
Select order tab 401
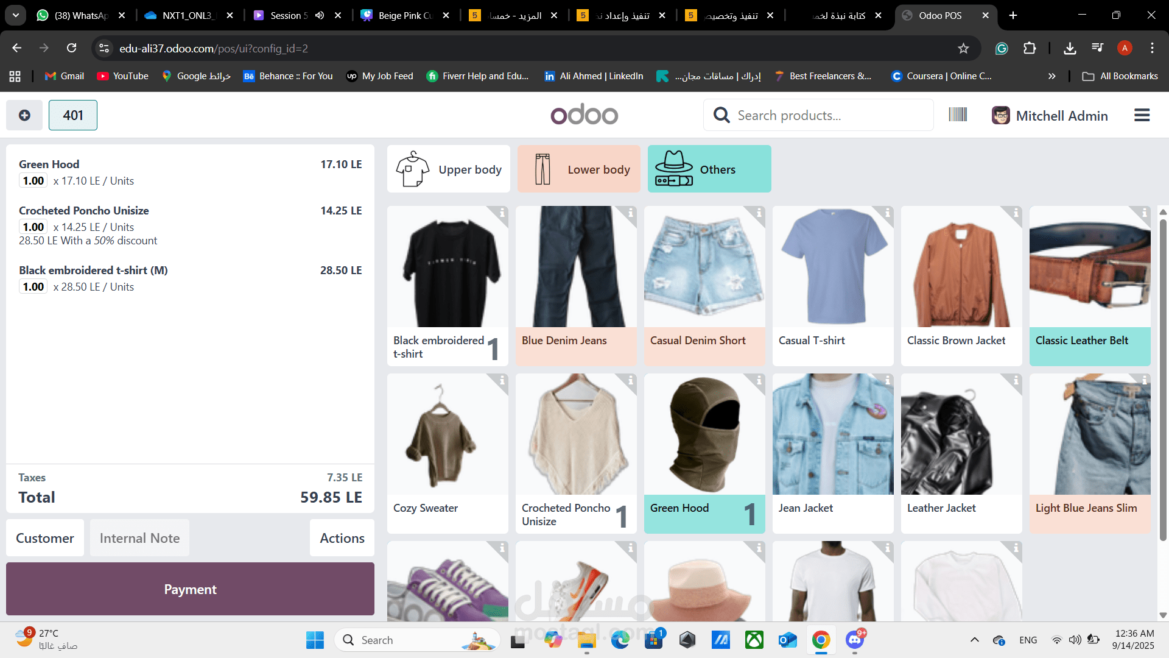click(x=73, y=115)
